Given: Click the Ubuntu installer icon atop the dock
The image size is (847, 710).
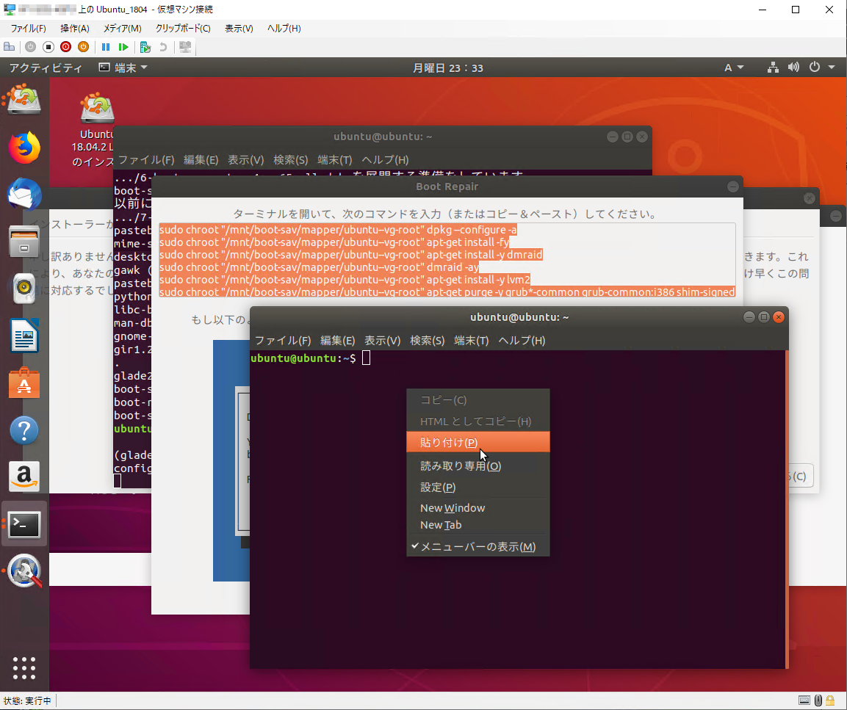Looking at the screenshot, I should coord(24,99).
